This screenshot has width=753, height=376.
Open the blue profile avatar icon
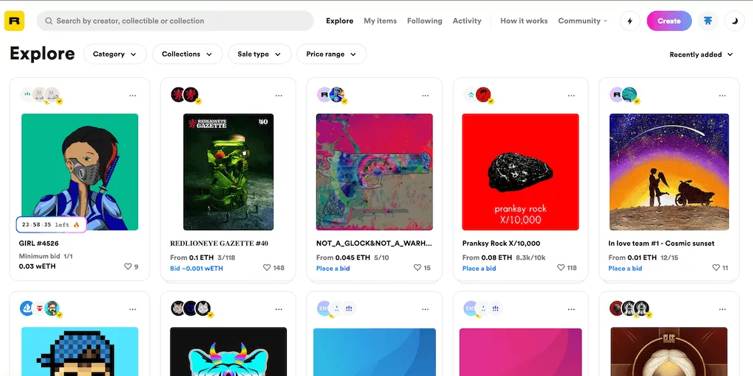click(708, 21)
